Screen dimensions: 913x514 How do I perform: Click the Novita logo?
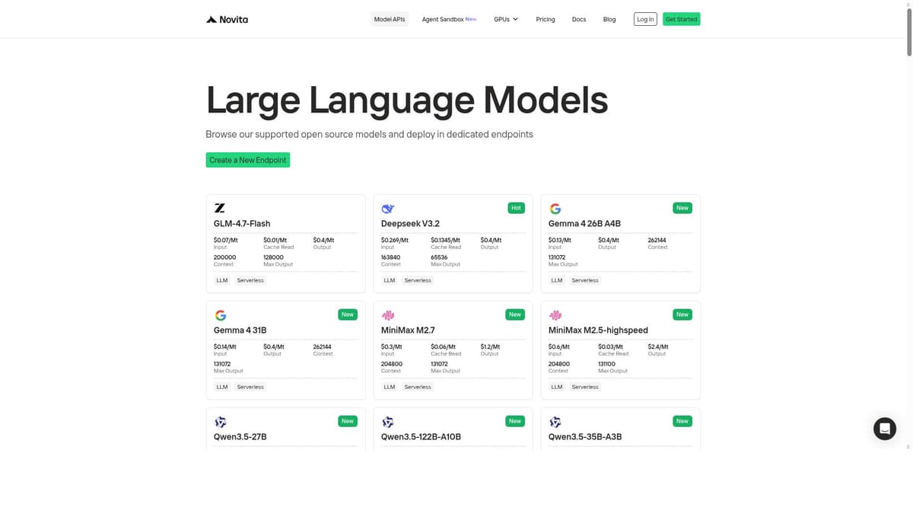tap(226, 19)
